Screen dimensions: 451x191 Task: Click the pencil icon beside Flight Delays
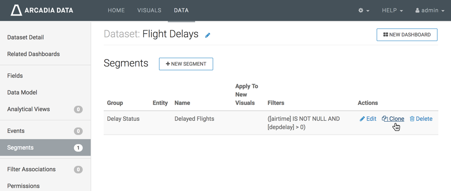pos(208,35)
